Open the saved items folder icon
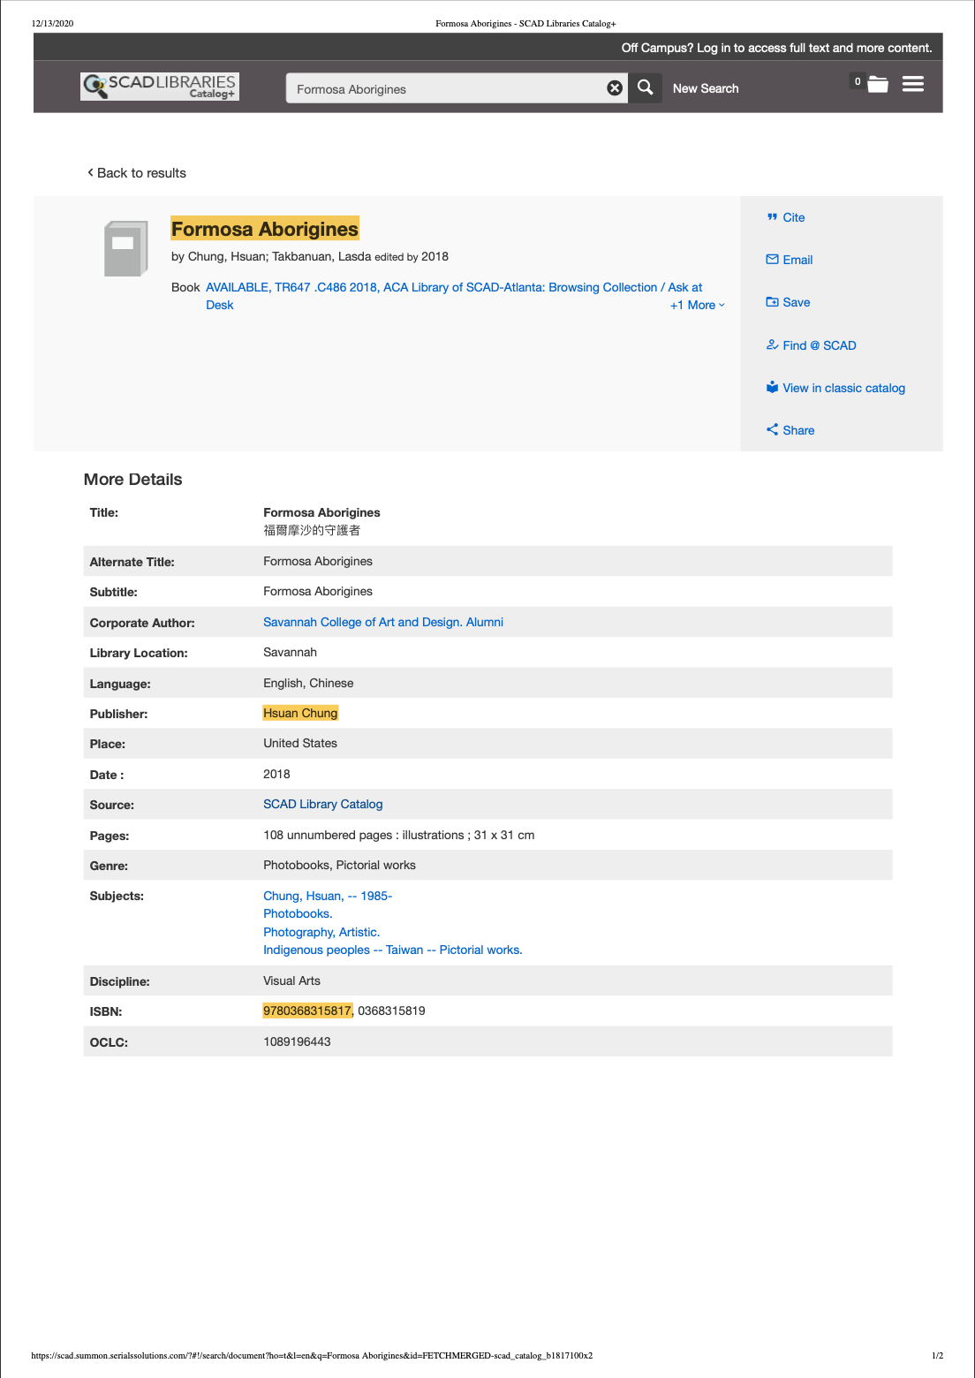 tap(878, 85)
